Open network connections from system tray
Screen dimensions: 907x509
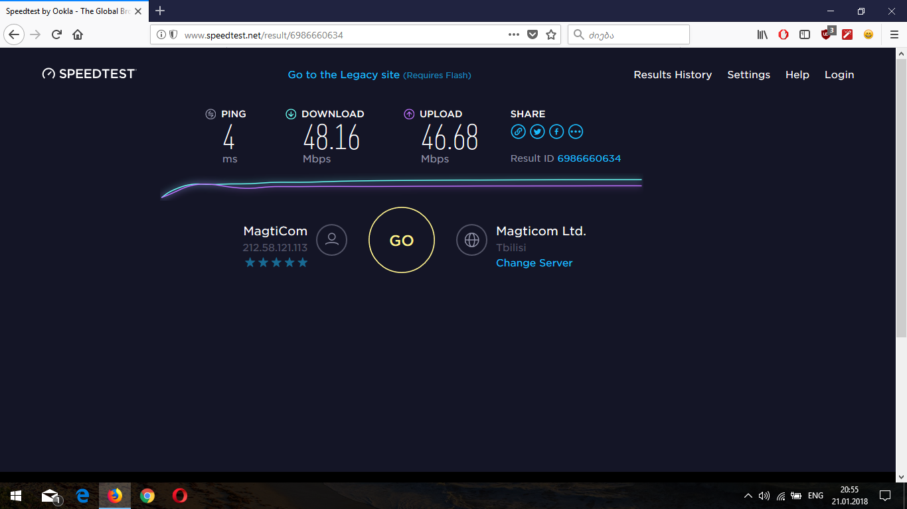point(781,496)
